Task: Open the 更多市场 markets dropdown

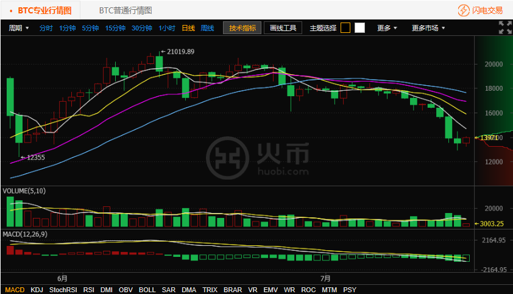Action: [428, 28]
